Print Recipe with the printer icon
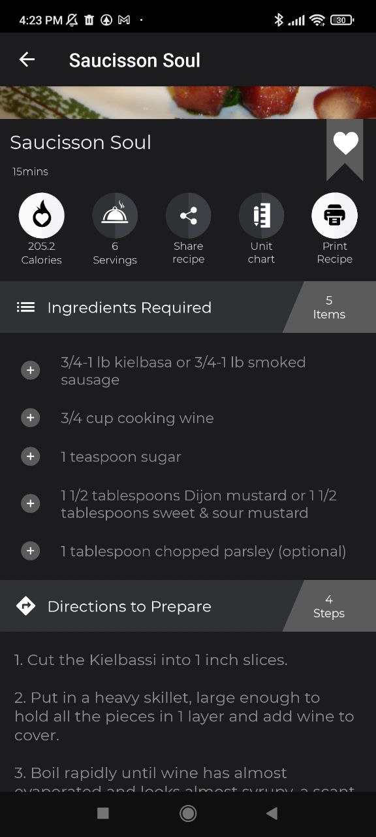This screenshot has width=376, height=837. click(335, 215)
